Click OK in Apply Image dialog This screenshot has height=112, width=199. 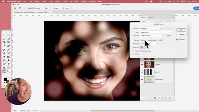click(x=181, y=30)
